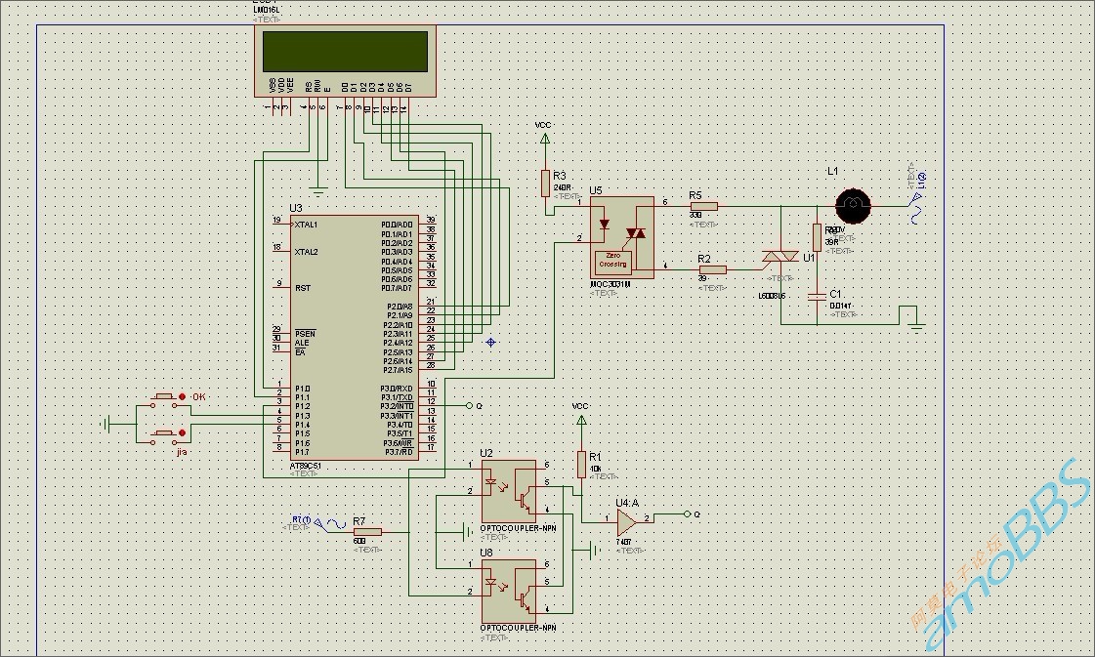Click the XTAL1 pin label on U3
The height and width of the screenshot is (657, 1095).
pos(306,225)
